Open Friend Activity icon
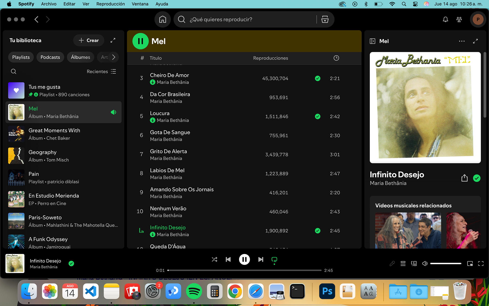The width and height of the screenshot is (489, 306). coord(459,19)
